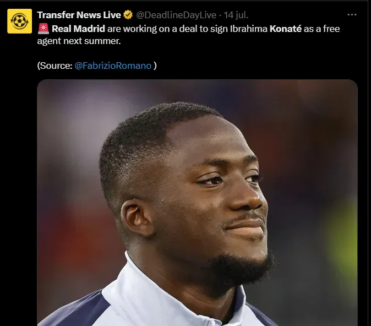Click the red siren emoji
Viewport: 371px width, 326px height.
click(x=43, y=29)
